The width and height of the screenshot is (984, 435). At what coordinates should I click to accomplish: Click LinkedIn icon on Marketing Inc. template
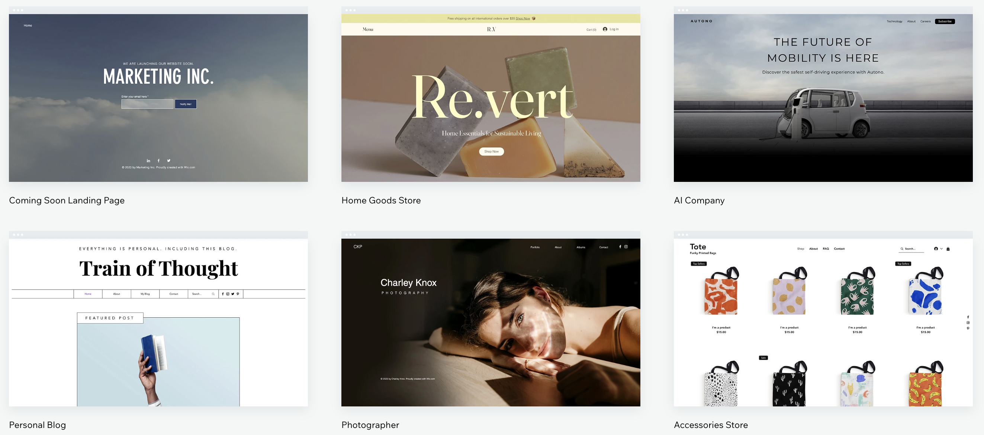[x=148, y=161]
